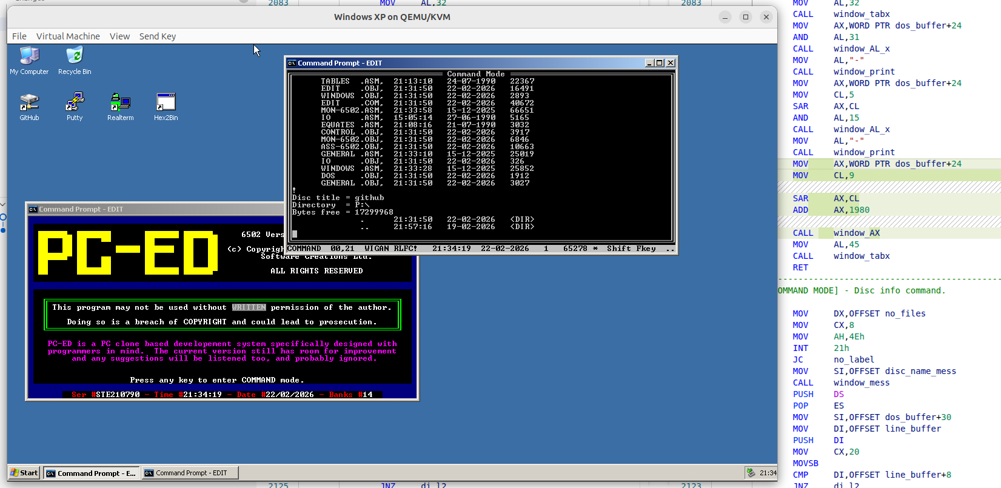The width and height of the screenshot is (1001, 488).
Task: Open the File menu in QEMU window
Action: pos(19,36)
